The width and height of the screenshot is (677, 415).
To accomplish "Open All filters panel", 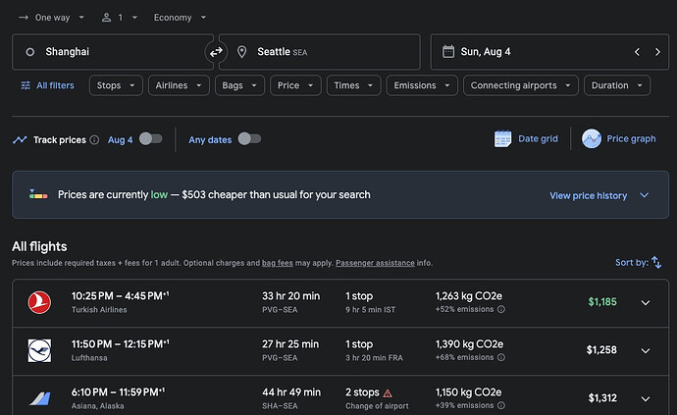I will [x=47, y=85].
